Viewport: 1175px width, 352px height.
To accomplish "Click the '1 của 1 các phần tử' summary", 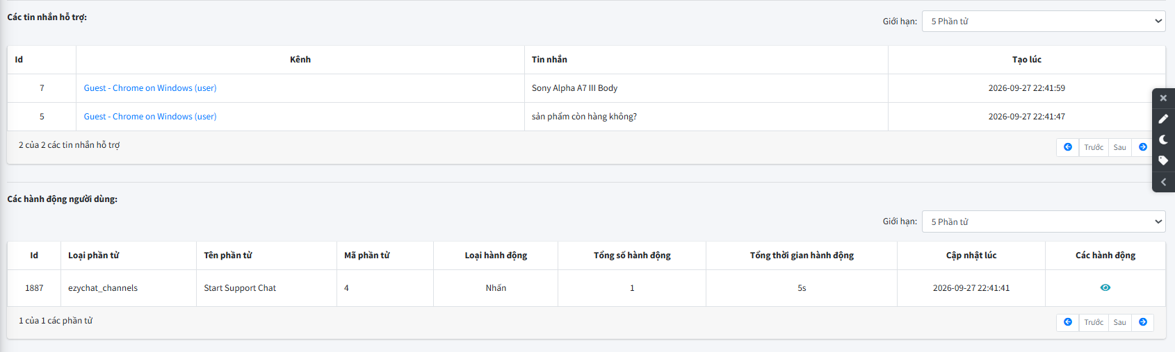I will click(56, 321).
